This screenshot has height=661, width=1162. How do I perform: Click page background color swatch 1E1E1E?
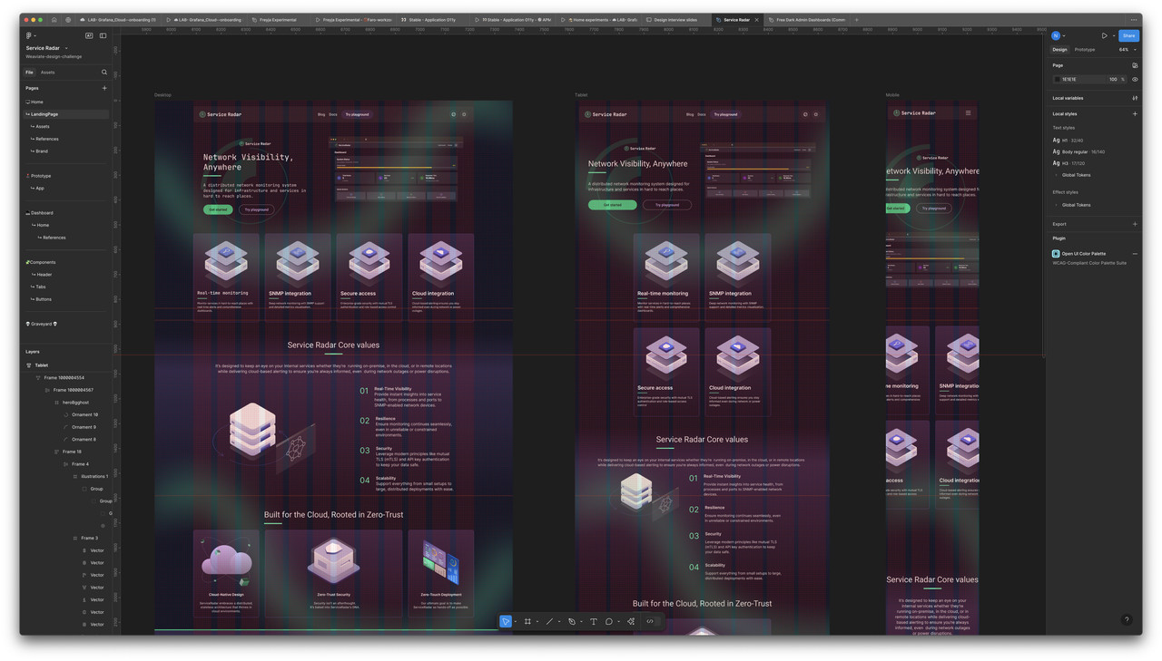(x=1058, y=79)
